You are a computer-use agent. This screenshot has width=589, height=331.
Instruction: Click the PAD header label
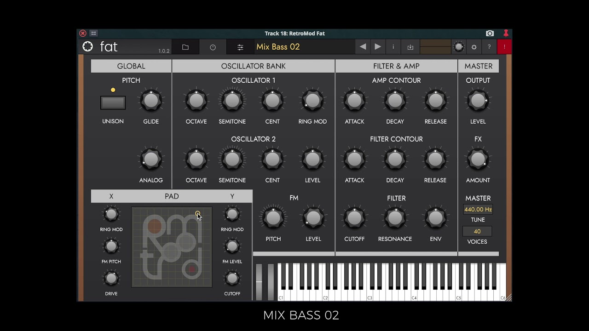pyautogui.click(x=172, y=196)
